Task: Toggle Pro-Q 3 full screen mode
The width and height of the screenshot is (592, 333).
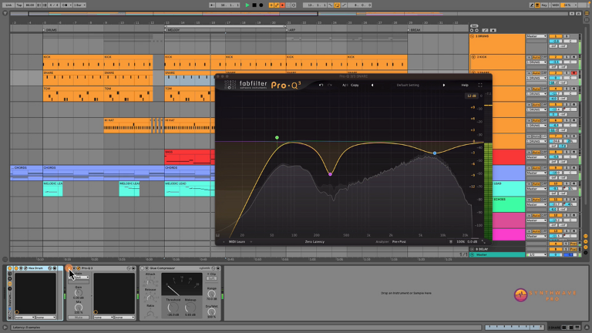Action: (x=480, y=86)
